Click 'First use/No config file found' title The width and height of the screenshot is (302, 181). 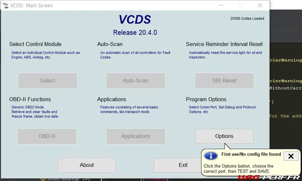click(x=251, y=154)
